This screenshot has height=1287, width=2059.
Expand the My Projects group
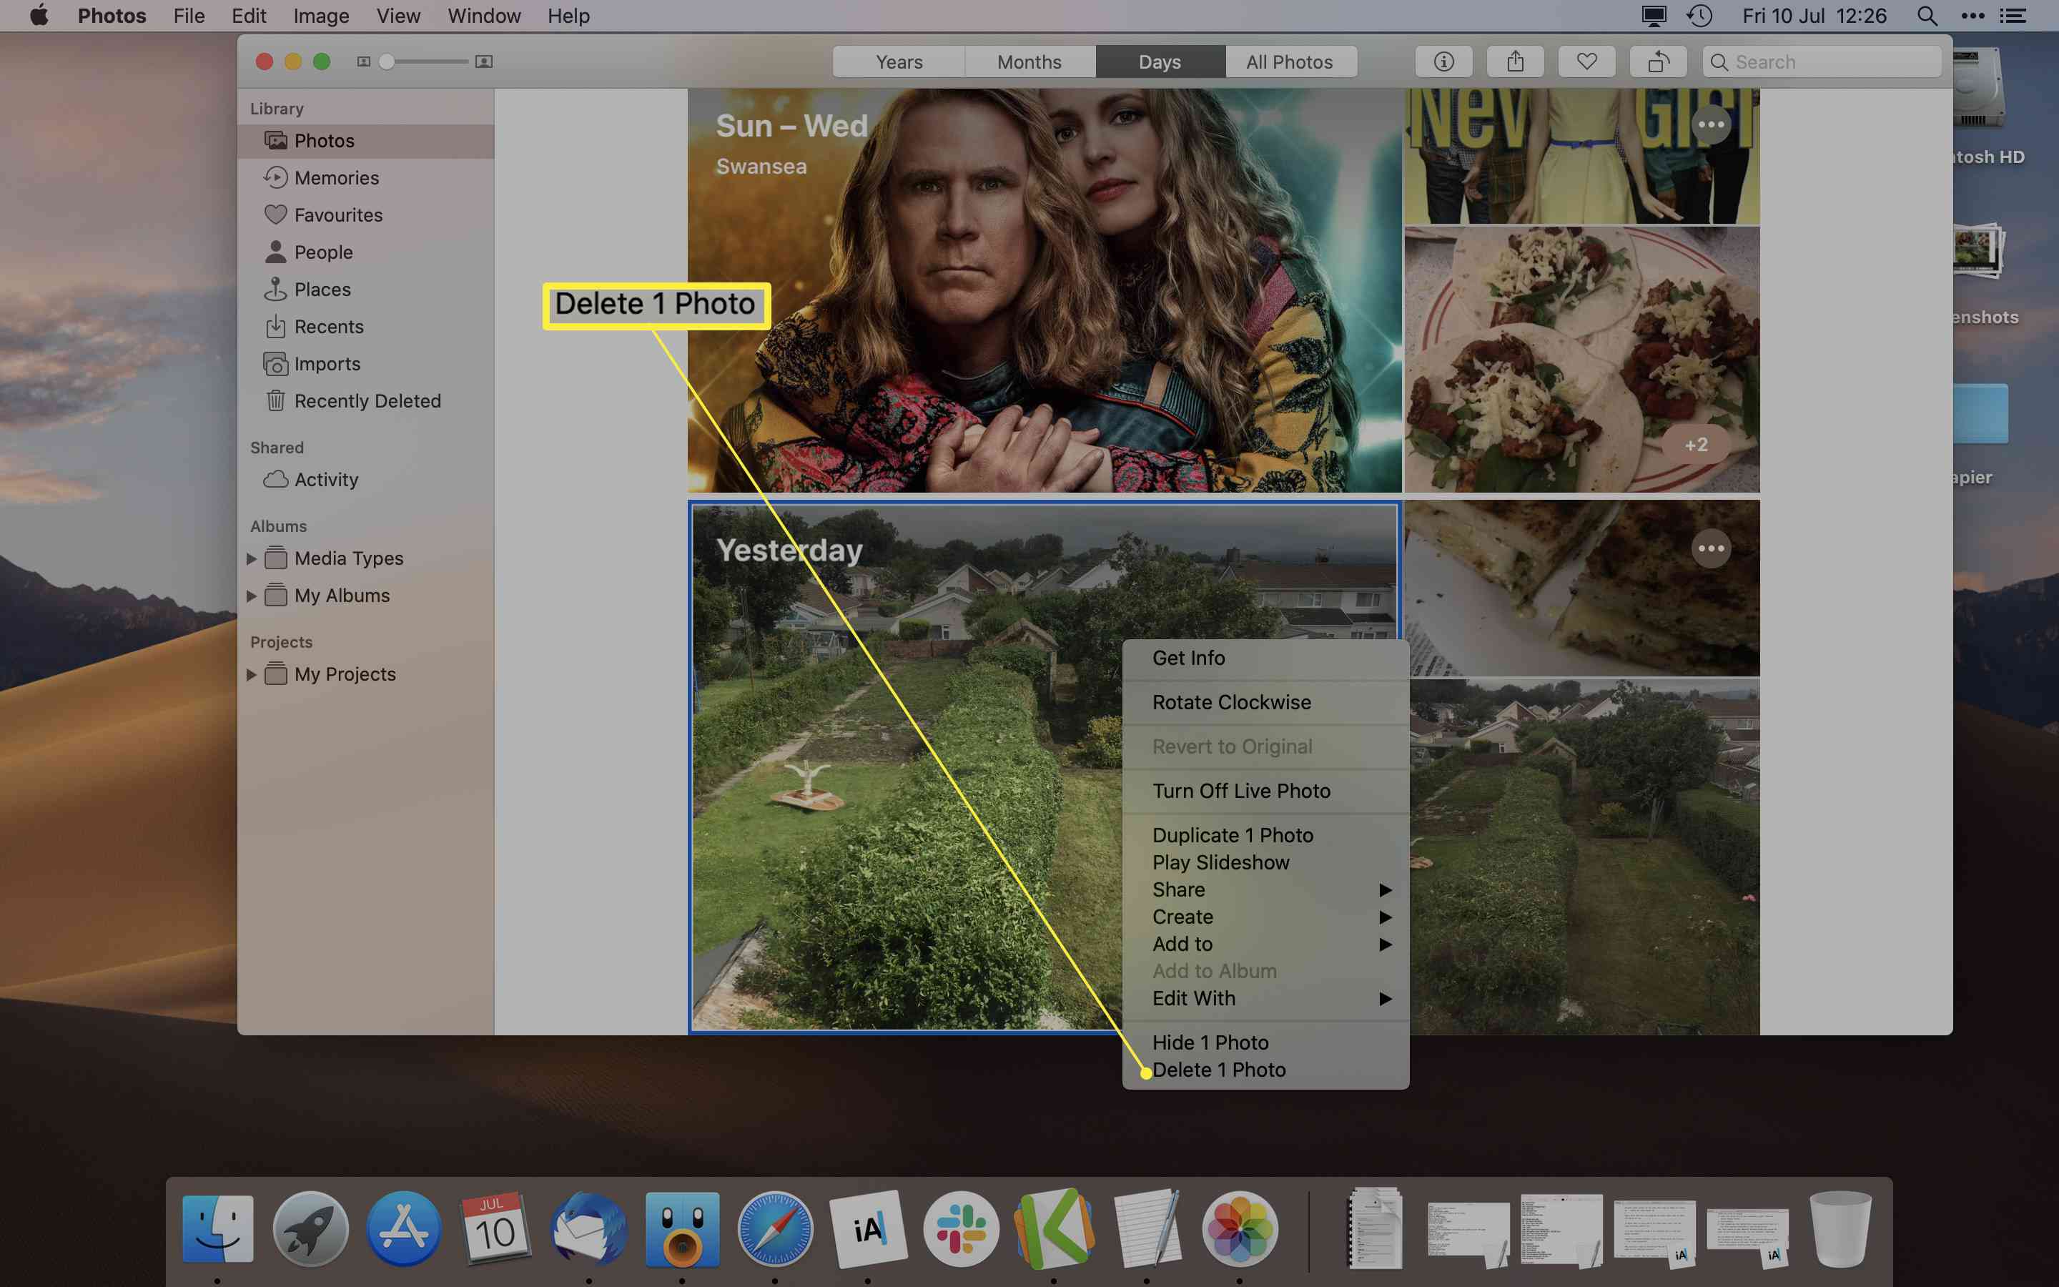pyautogui.click(x=254, y=673)
